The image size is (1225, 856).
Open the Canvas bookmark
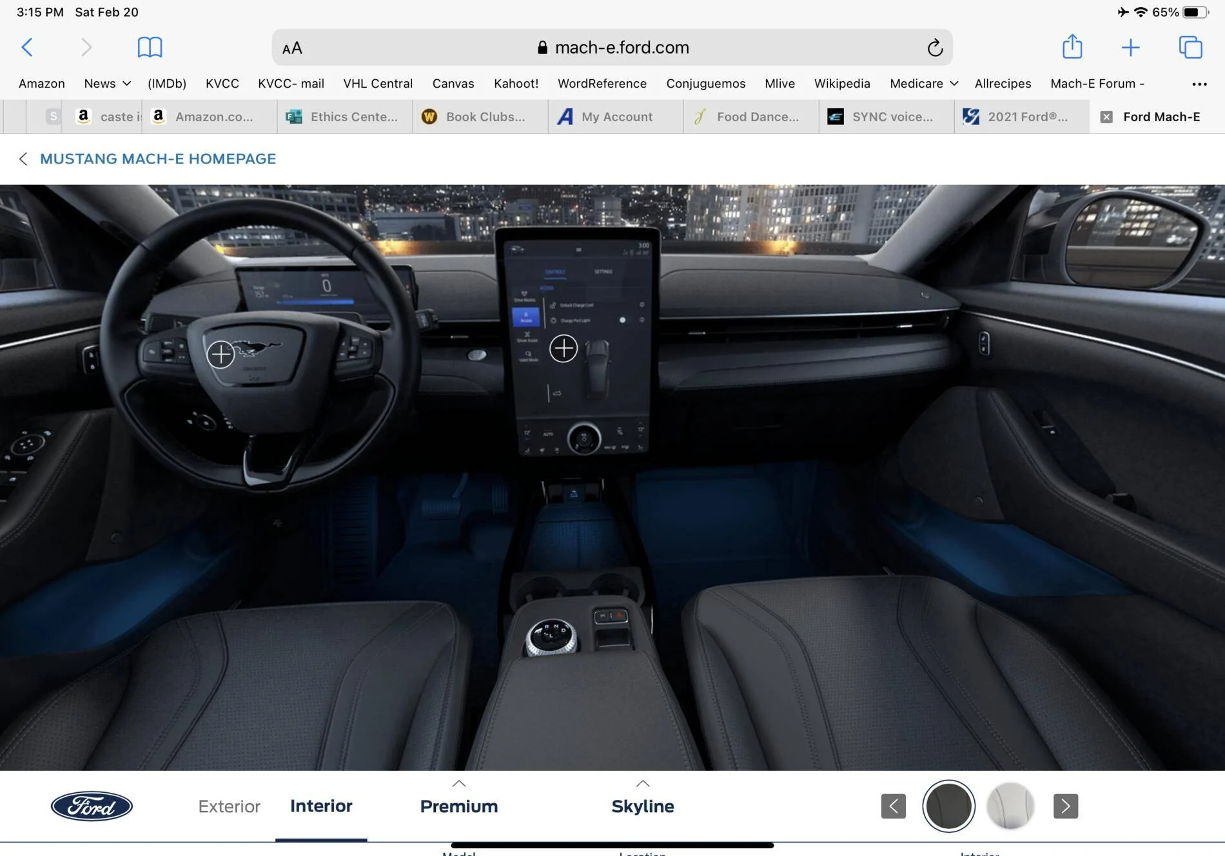(x=453, y=84)
